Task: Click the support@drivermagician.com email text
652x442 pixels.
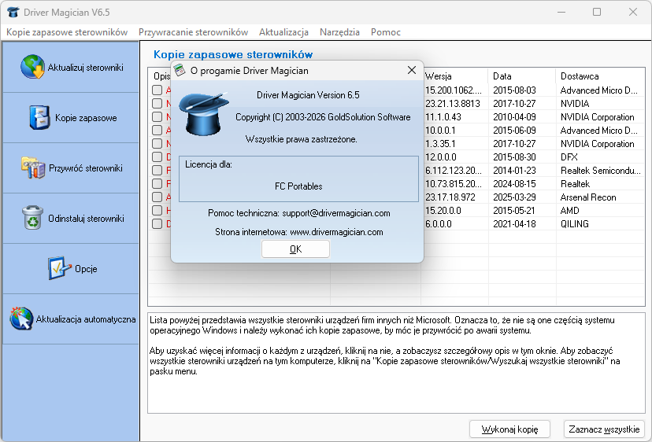Action: [336, 213]
